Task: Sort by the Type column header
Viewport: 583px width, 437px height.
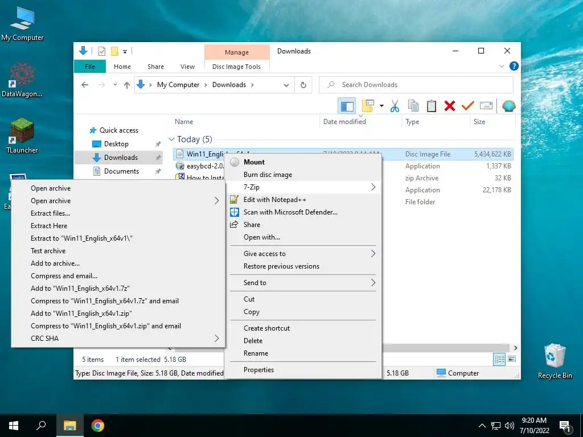Action: [412, 122]
